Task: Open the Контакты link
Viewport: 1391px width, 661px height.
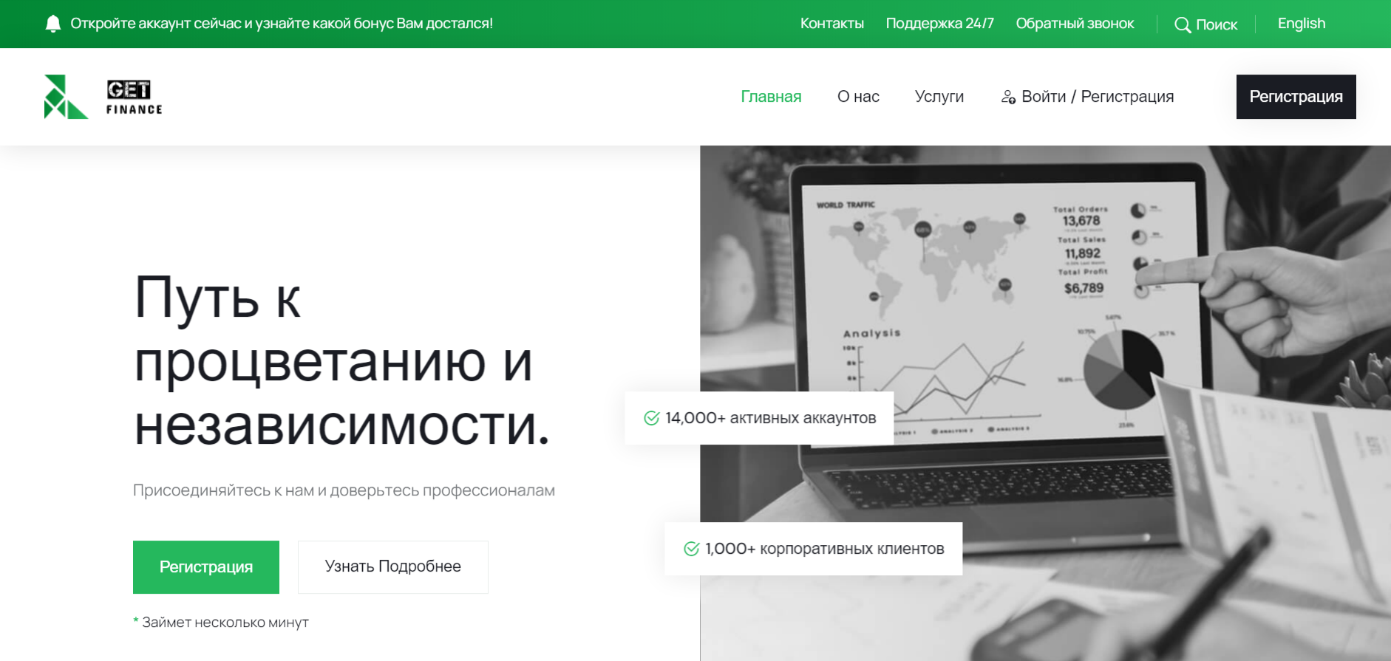Action: (831, 24)
